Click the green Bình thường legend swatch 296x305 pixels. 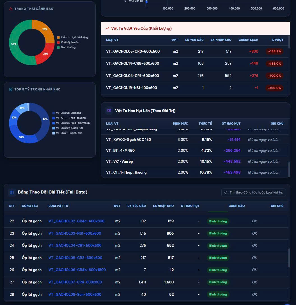click(x=58, y=47)
